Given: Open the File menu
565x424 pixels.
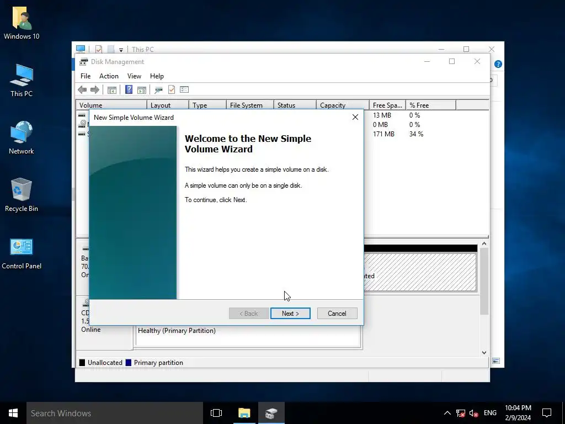Looking at the screenshot, I should [x=86, y=76].
